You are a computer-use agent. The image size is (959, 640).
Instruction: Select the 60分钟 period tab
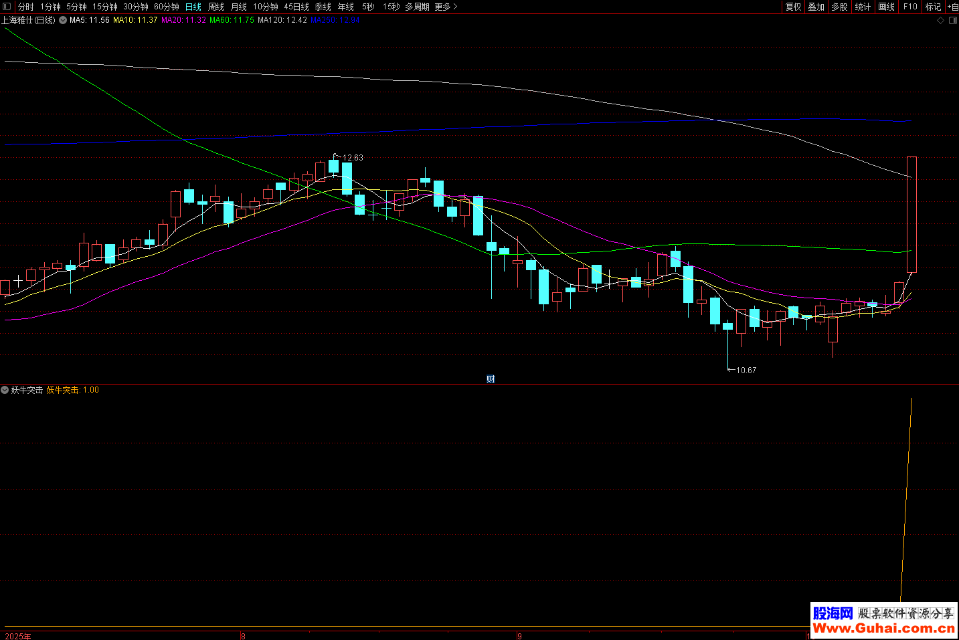pos(166,7)
